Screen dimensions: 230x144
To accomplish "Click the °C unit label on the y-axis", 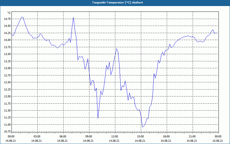I will click(9, 13).
